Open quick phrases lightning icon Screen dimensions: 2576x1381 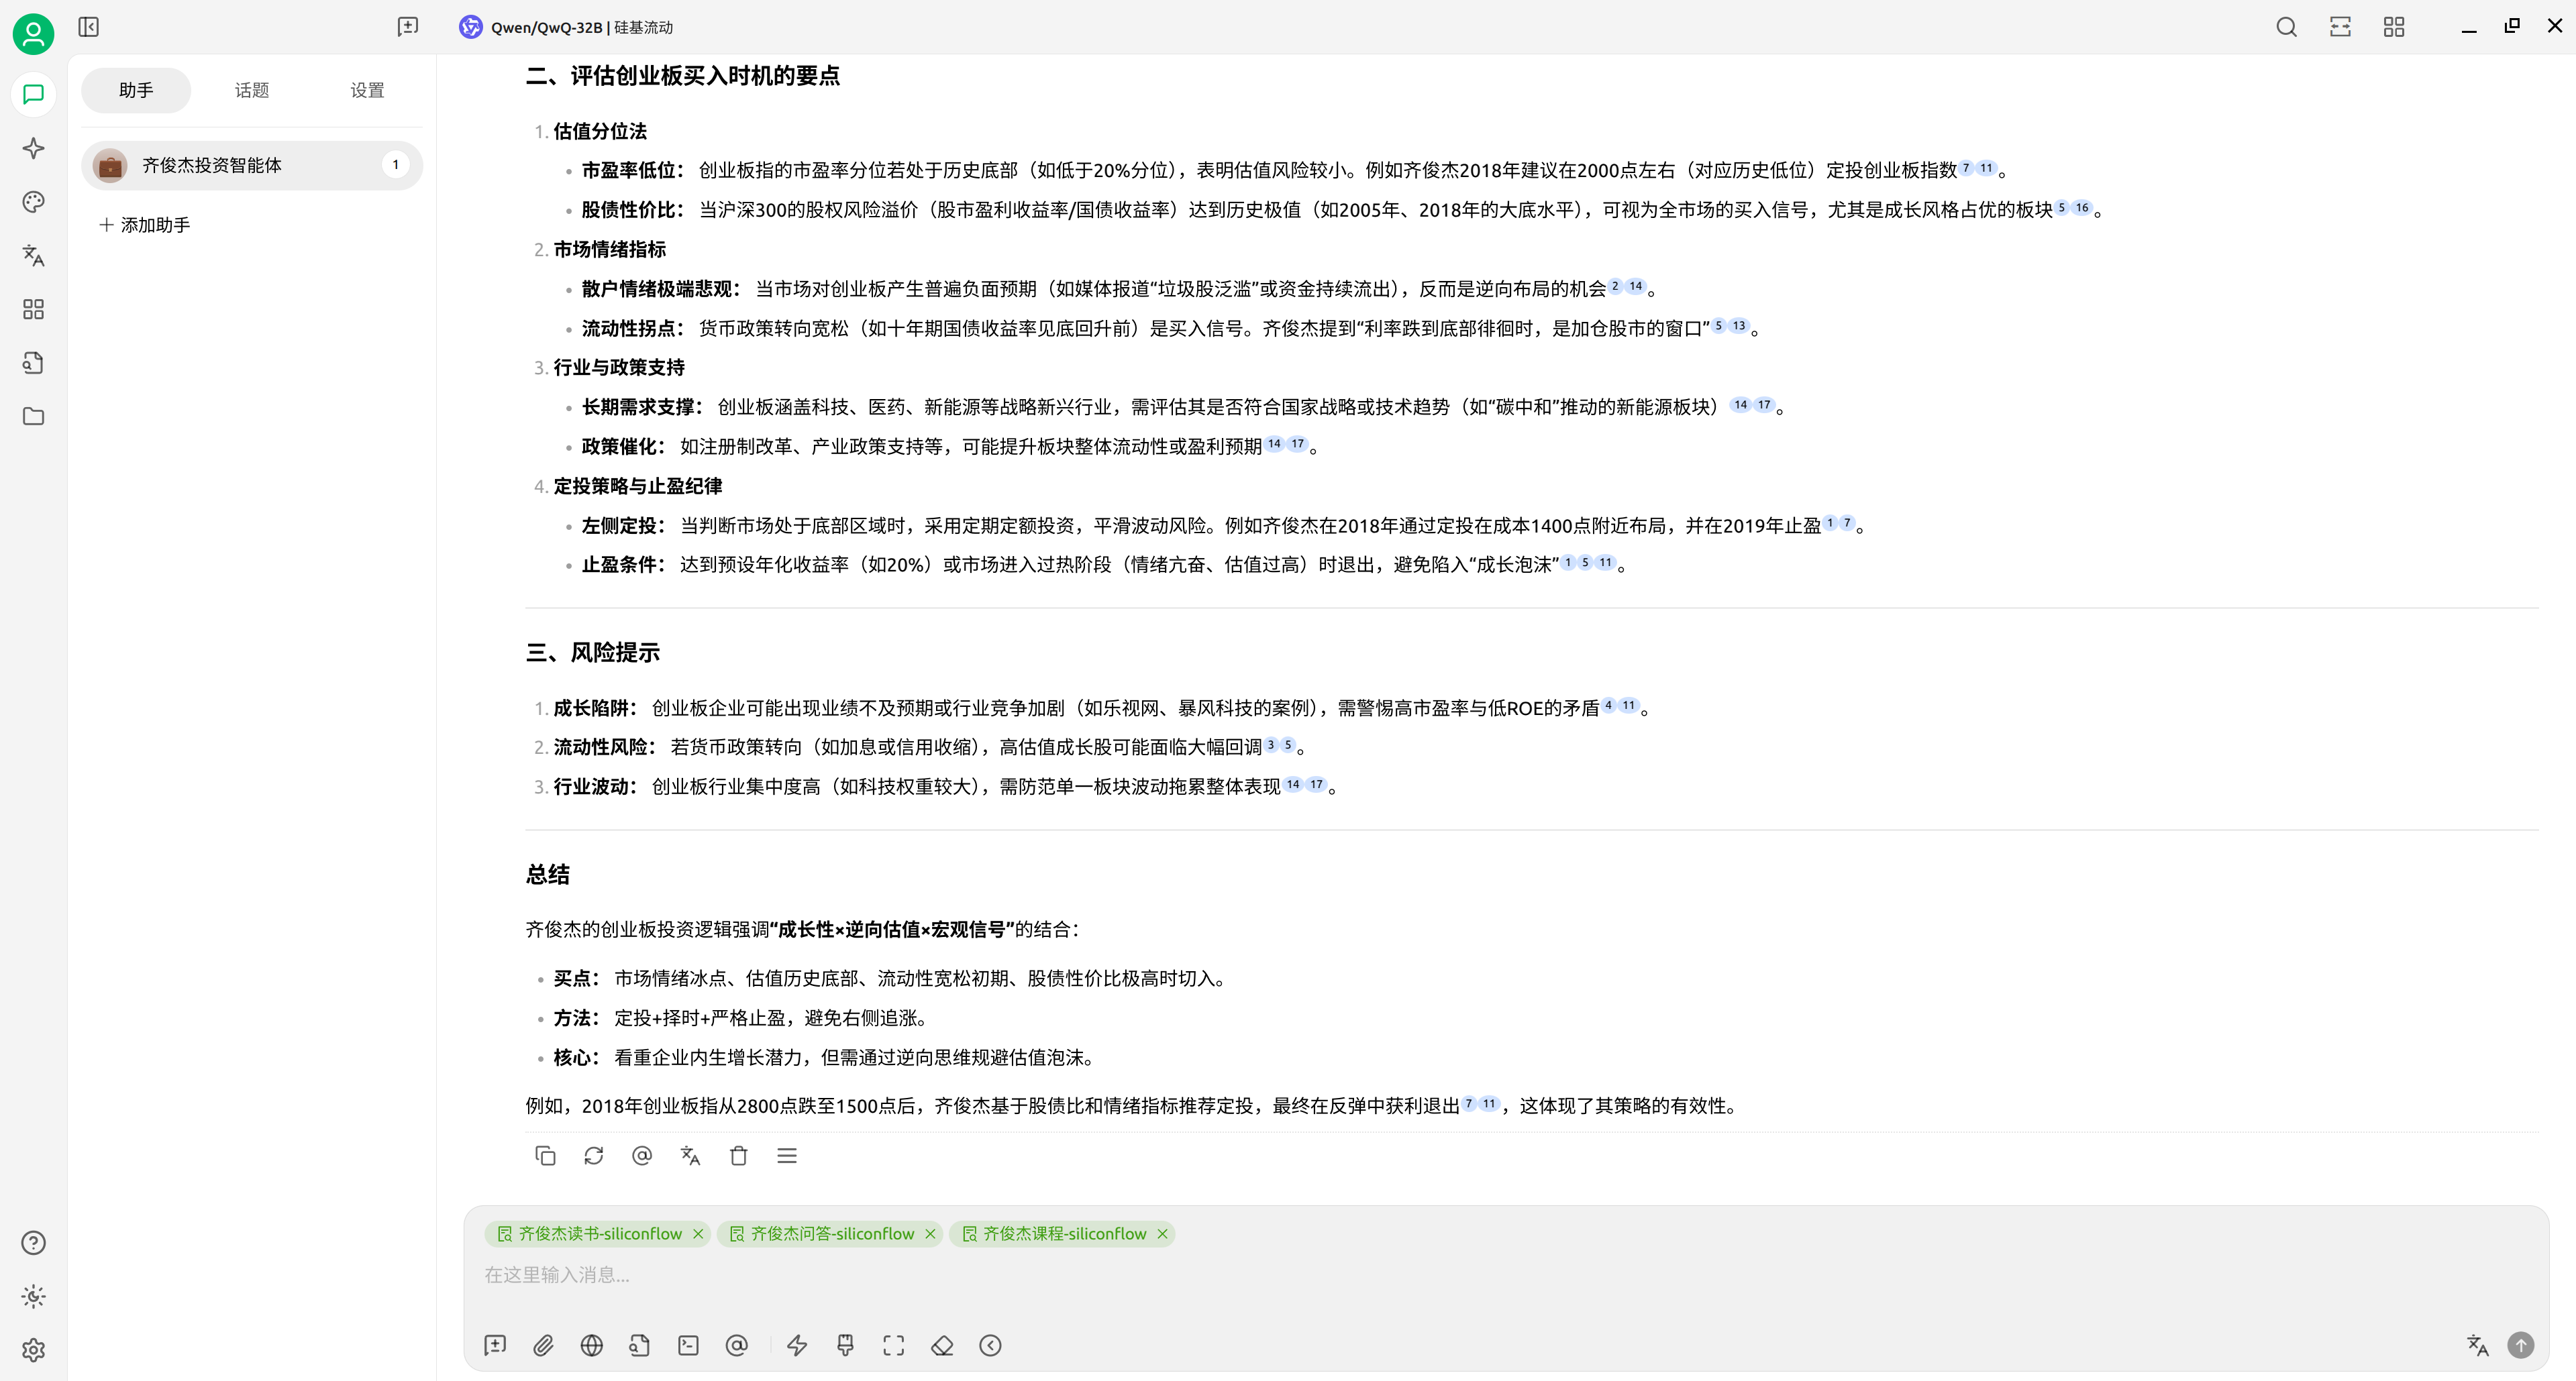coord(797,1345)
